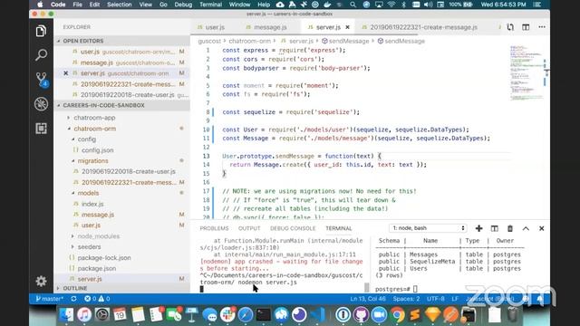Open the Go menu
Screen dimensions: 580x326
[163, 5]
